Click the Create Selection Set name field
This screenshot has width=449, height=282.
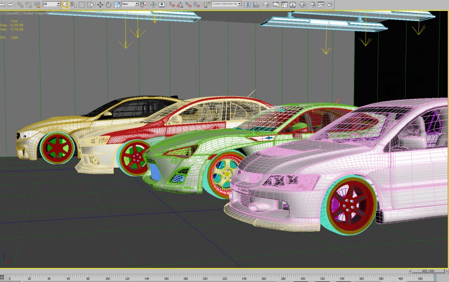click(224, 5)
